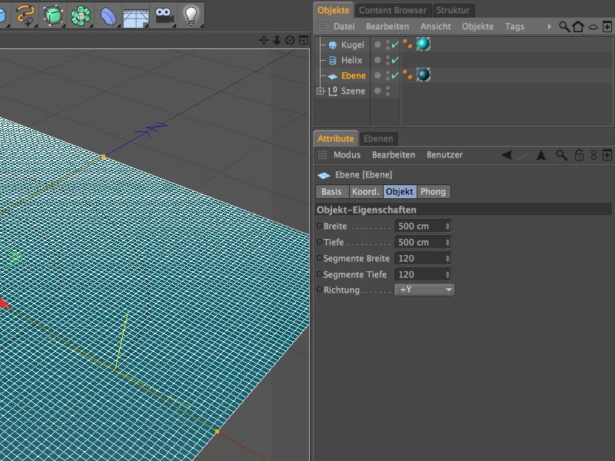Add a camera from the toolbar
615x461 pixels.
164,15
